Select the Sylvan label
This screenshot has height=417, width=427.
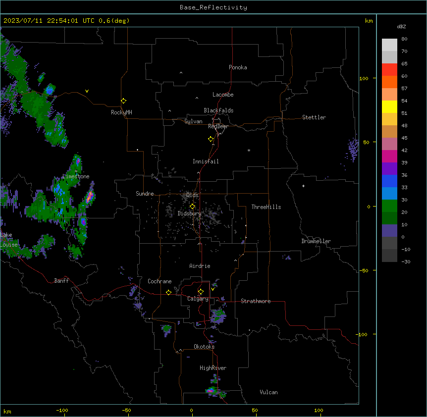coord(193,121)
